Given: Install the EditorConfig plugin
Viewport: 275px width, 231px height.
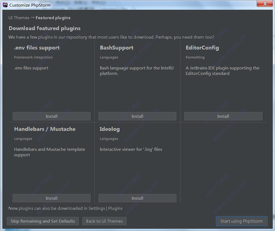Looking at the screenshot, I should tap(223, 116).
